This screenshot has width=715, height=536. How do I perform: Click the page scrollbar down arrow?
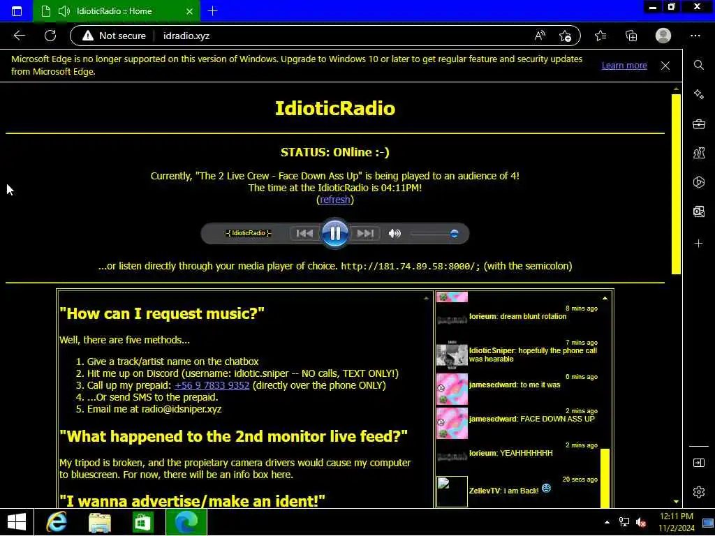tap(676, 501)
